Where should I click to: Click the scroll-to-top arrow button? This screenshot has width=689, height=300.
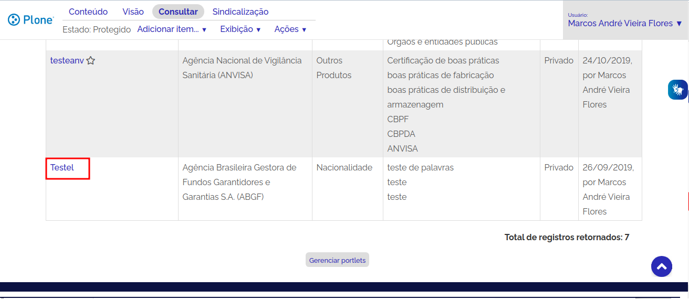click(x=662, y=266)
